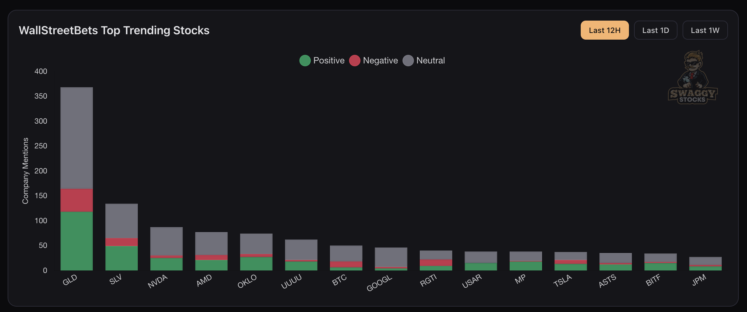Viewport: 747px width, 312px height.
Task: Click the SLV neutral gray bar segment
Action: (122, 221)
